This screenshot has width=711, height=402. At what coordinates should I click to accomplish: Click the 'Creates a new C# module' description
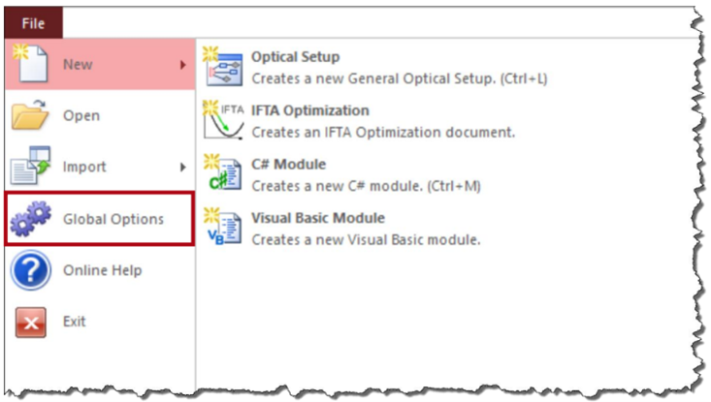[367, 186]
